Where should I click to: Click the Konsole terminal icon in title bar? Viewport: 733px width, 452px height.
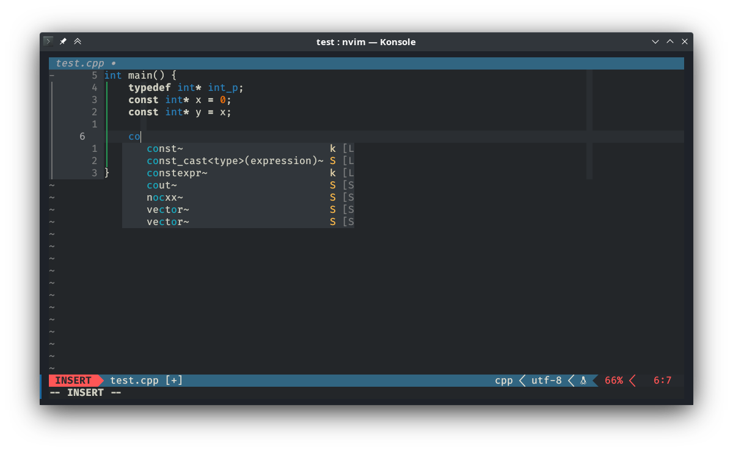tap(48, 41)
